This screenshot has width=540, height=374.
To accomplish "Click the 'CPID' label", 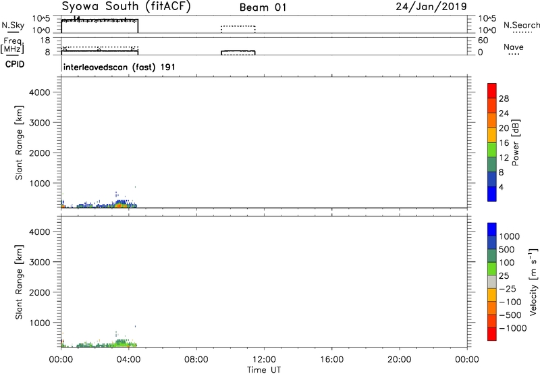I will tap(15, 64).
